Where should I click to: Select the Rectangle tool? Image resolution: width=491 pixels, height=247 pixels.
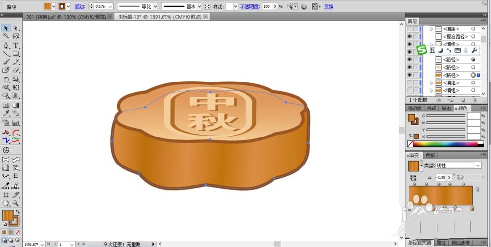[x=16, y=54]
